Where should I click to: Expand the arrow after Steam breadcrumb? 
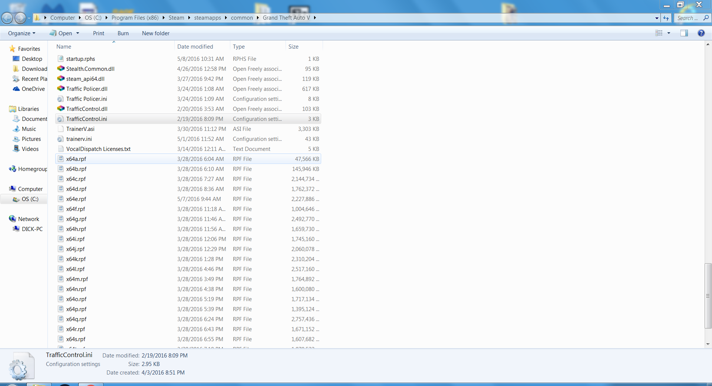point(189,17)
